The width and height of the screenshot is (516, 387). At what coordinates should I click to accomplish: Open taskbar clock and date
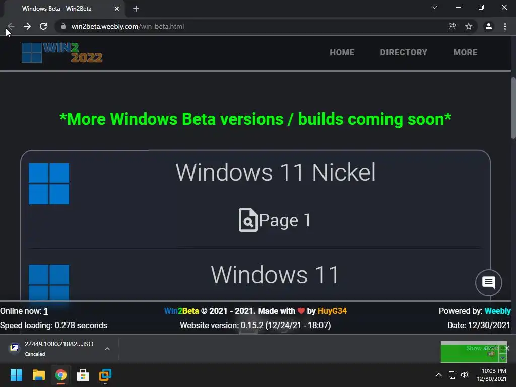click(x=492, y=375)
